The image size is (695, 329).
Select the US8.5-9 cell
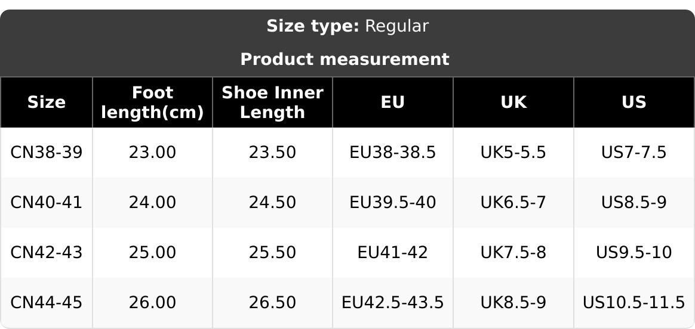coord(634,203)
